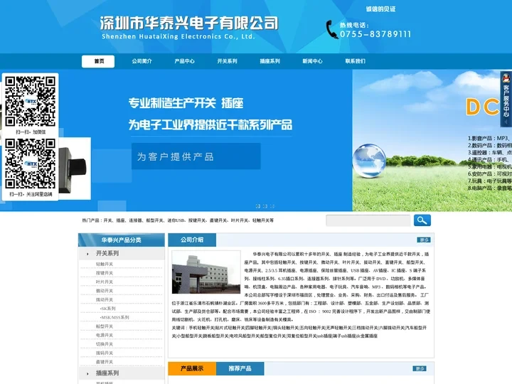The width and height of the screenshot is (512, 384).
Task: Open the 插座系列 navigation menu item
Action: click(x=270, y=61)
